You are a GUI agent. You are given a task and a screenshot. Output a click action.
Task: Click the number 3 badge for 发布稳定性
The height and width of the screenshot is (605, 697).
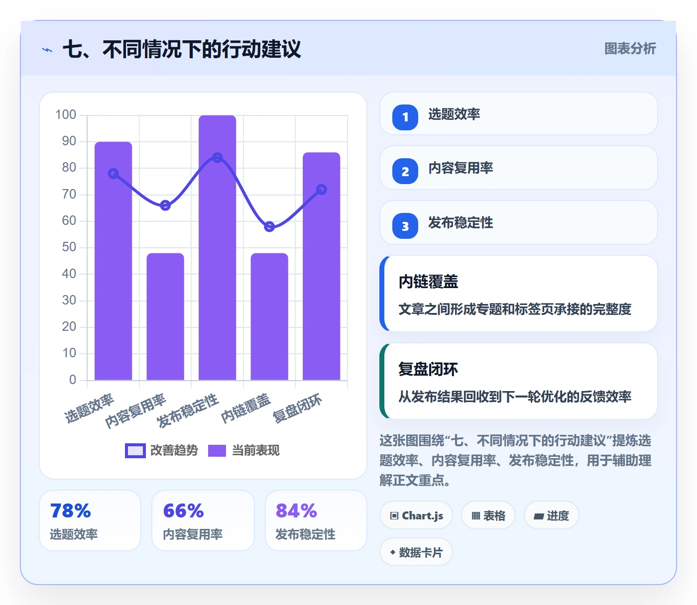point(405,226)
